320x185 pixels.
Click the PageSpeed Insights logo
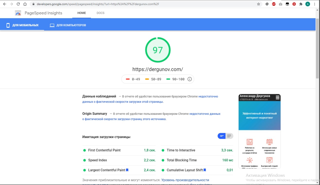tap(18, 13)
